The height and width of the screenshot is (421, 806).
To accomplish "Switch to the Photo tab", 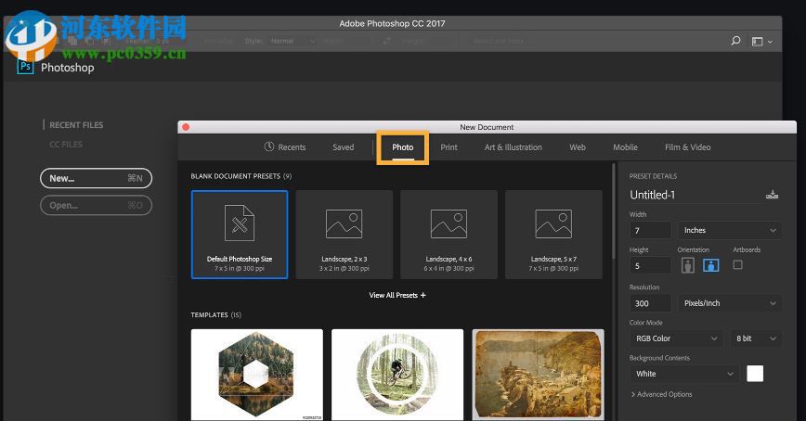I will [x=402, y=147].
